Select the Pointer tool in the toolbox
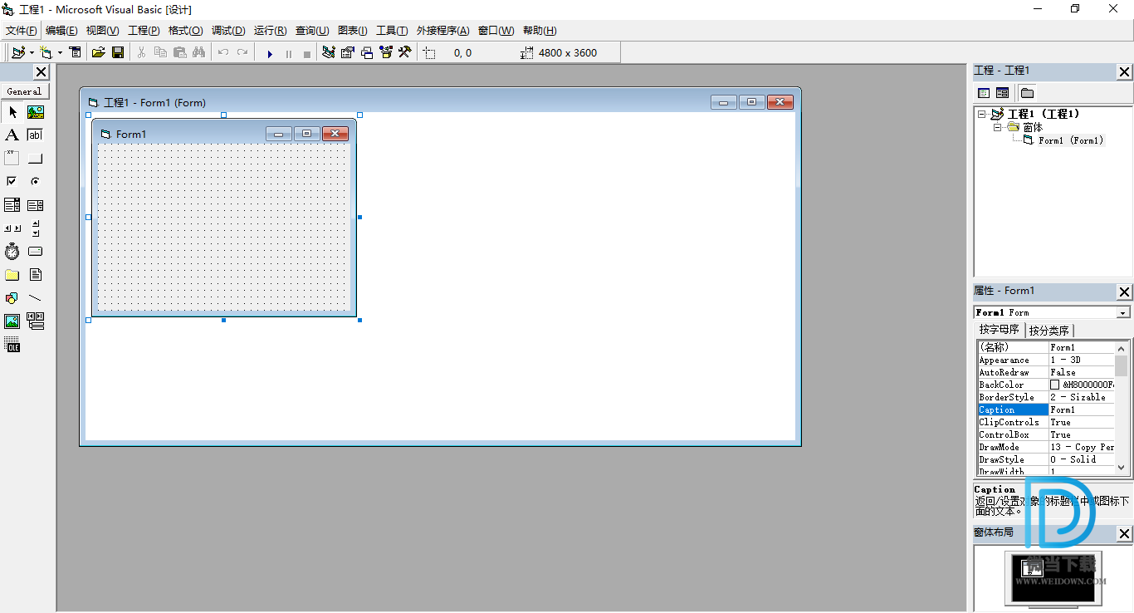The width and height of the screenshot is (1134, 613). 12,112
